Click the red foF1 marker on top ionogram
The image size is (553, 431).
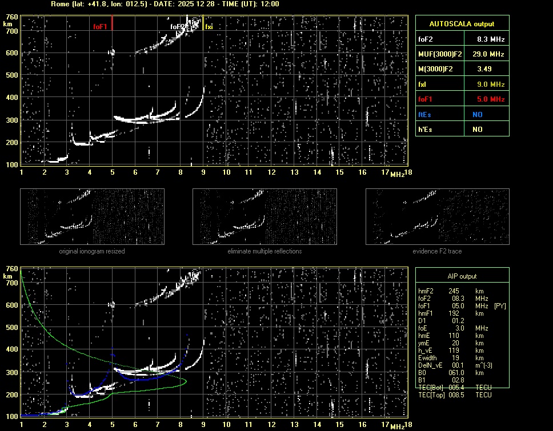(x=101, y=27)
